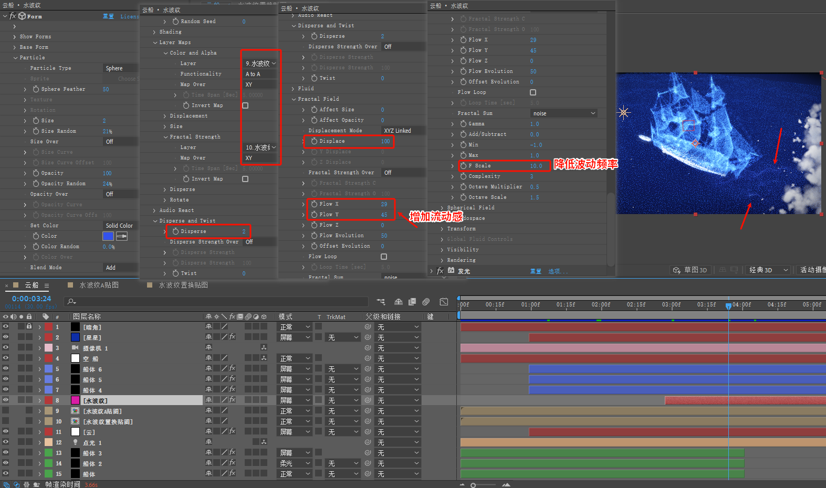Viewport: 826px width, 488px height.
Task: Toggle Invert Map checkbox under Color and Alpha
Action: [x=245, y=105]
